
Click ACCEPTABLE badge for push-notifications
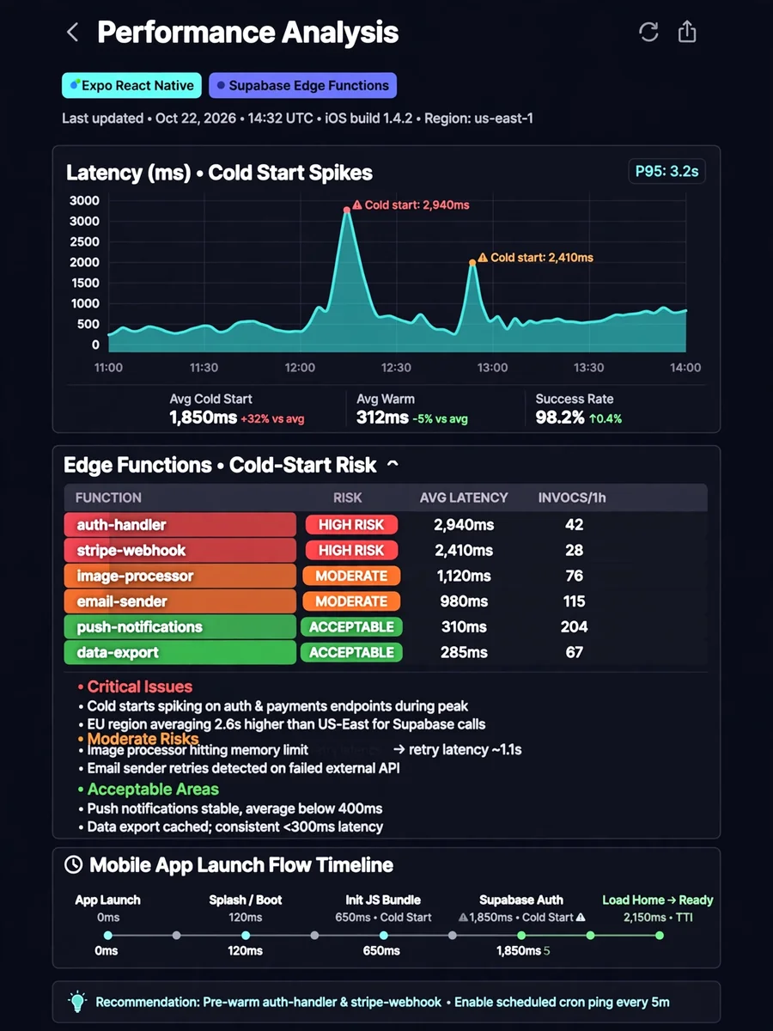tap(351, 627)
